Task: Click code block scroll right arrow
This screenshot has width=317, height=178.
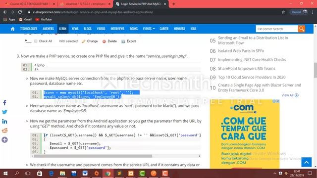Action: [x=199, y=156]
